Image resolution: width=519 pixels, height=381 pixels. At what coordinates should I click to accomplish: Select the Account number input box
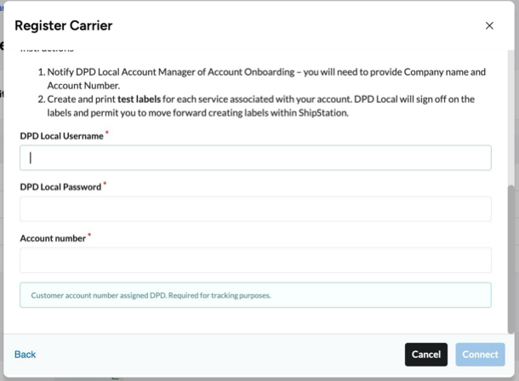pyautogui.click(x=255, y=260)
